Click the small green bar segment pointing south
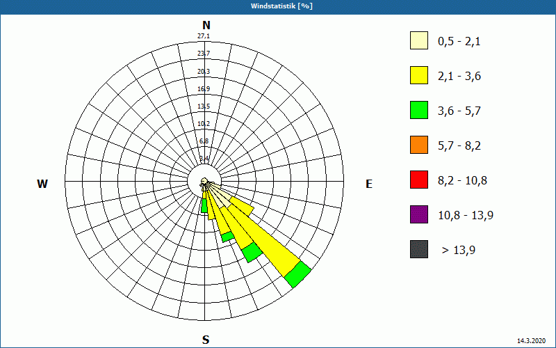The width and height of the screenshot is (556, 348). tap(204, 206)
